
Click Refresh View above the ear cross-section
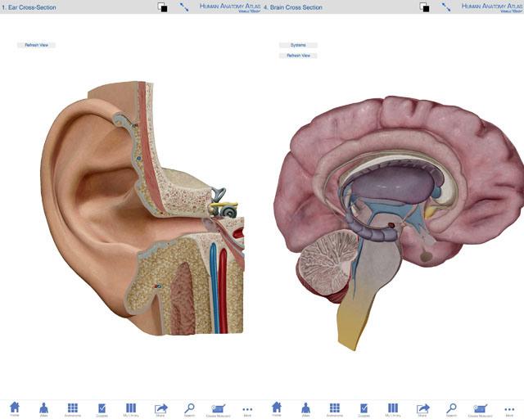tap(37, 45)
